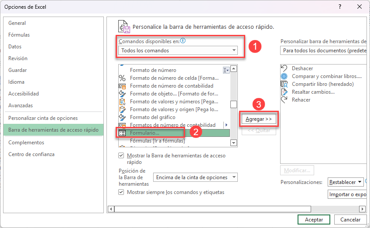370x228 pixels.
Task: Click the horizontal scrollbar right arrow
Action: (362, 209)
